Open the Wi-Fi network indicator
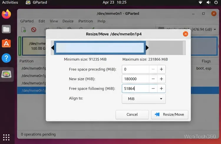Image resolution: width=221 pixels, height=144 pixels. click(x=200, y=2)
